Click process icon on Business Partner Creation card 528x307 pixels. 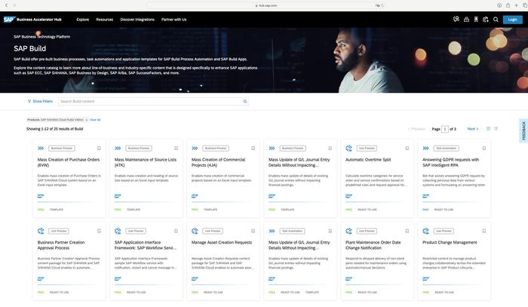coord(41,231)
